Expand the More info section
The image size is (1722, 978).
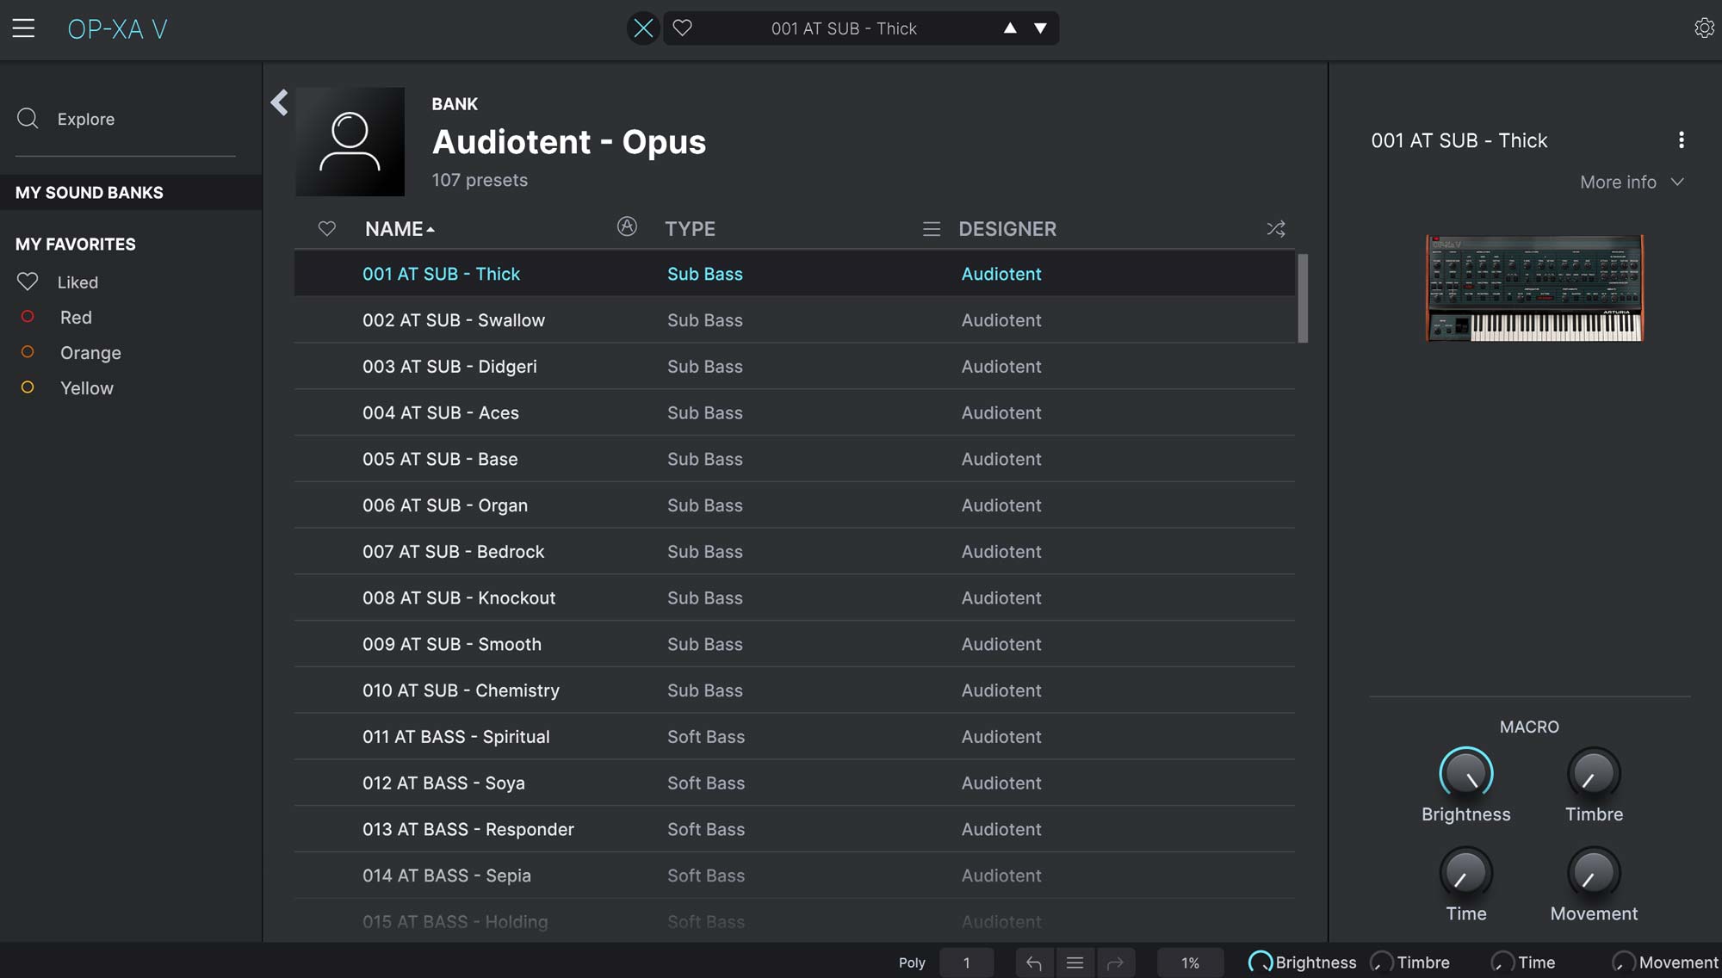1632,183
